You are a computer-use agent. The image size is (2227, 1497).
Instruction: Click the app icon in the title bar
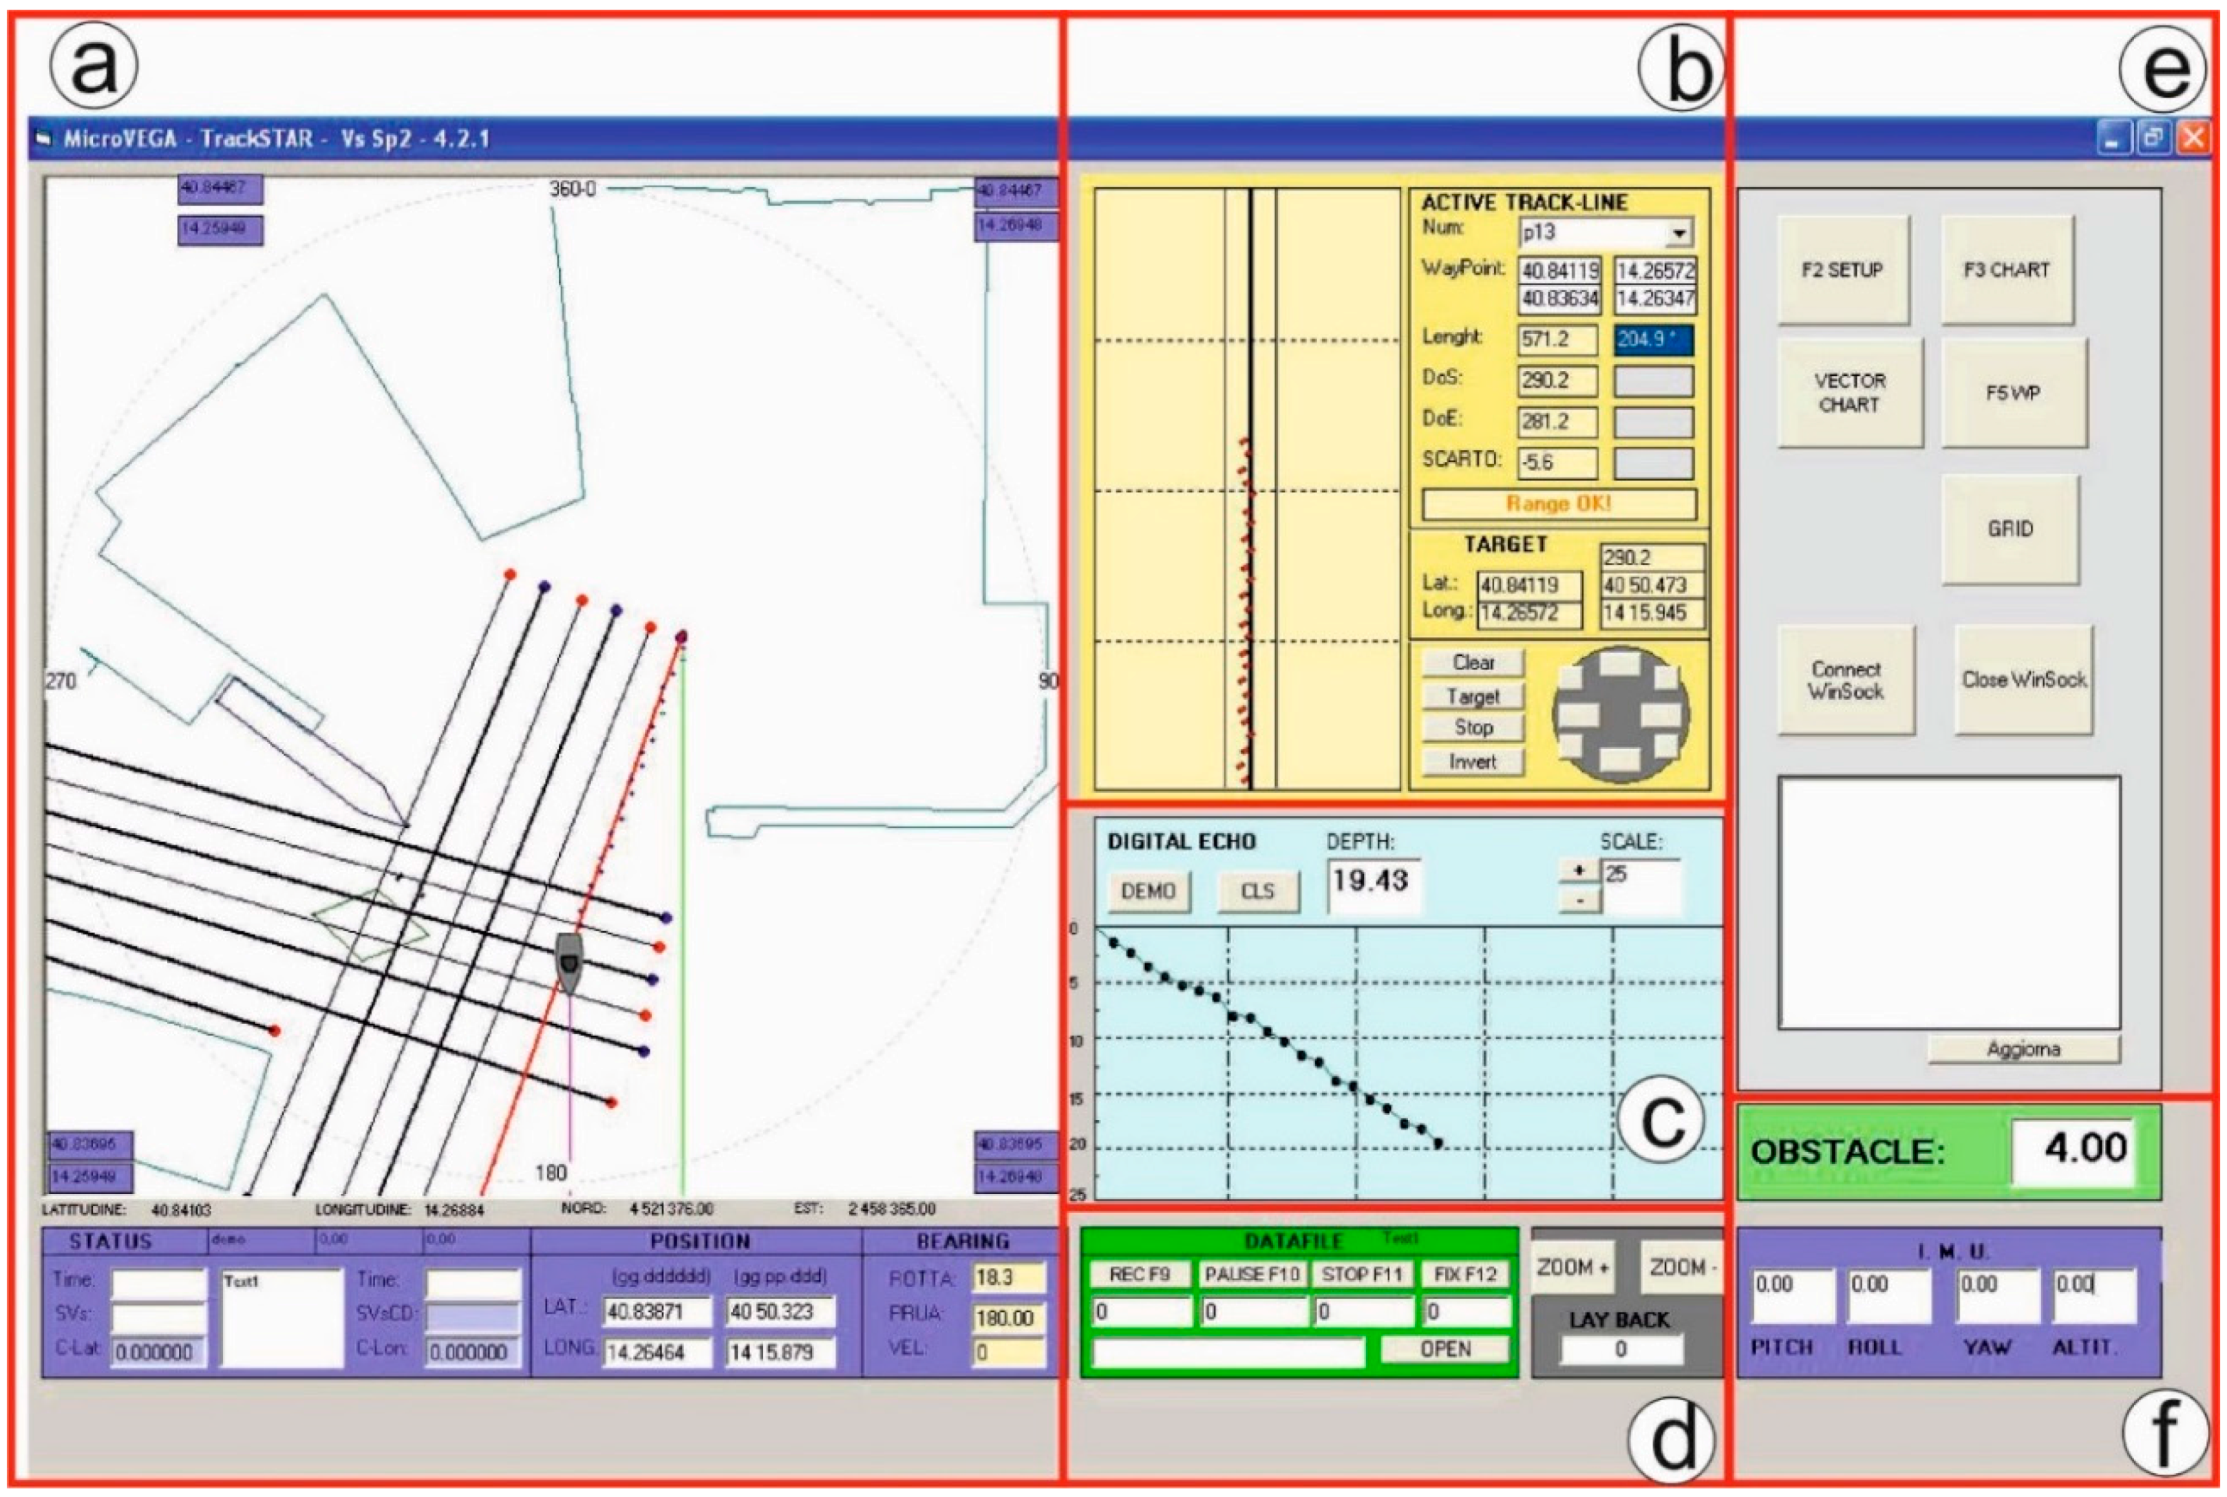(x=42, y=138)
